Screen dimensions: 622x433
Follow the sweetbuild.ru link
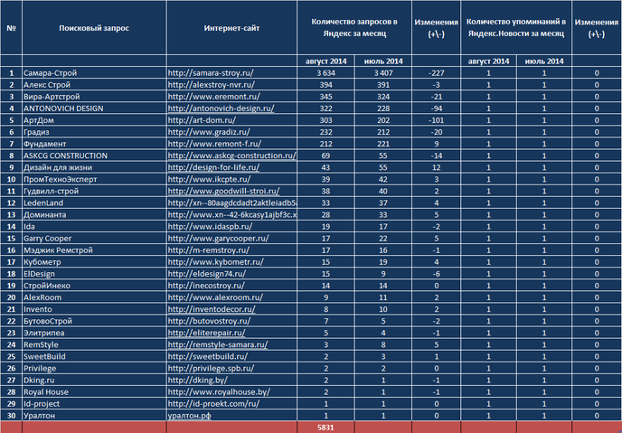[208, 356]
